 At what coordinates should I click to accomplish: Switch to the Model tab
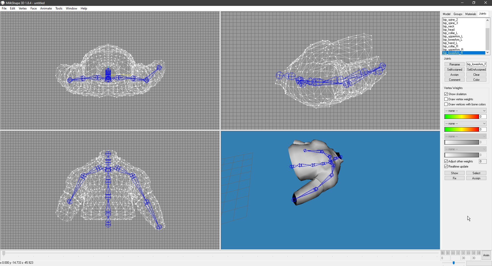pos(446,14)
